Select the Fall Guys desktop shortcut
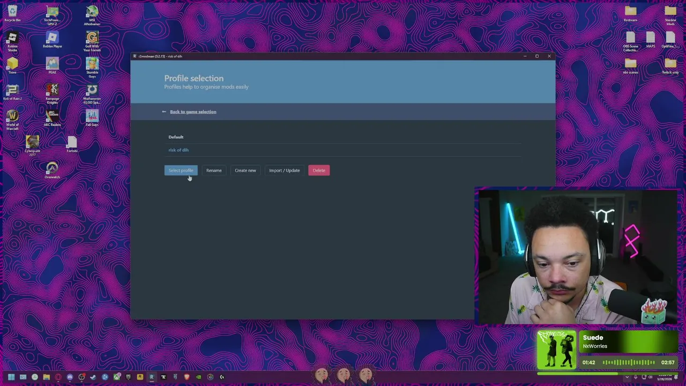 [x=92, y=118]
